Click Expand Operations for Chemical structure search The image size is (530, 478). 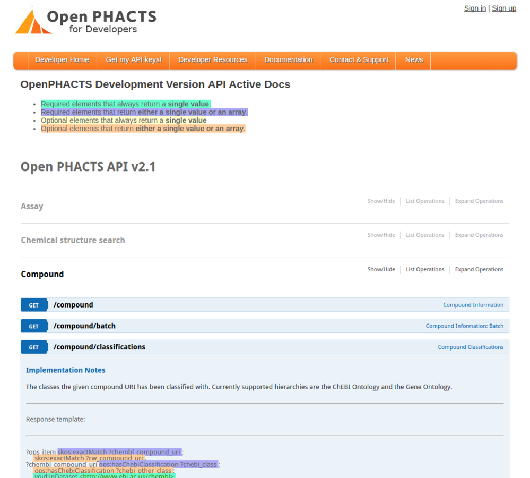479,235
